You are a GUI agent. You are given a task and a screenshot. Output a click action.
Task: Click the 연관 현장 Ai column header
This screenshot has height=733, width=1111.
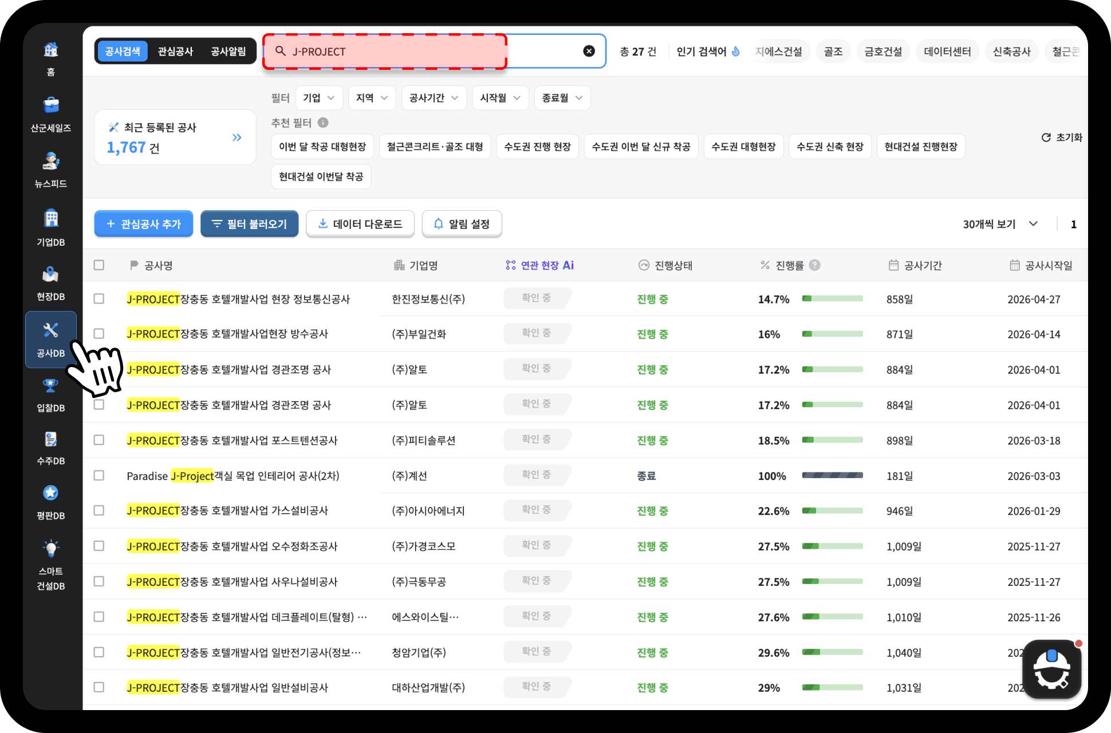click(x=539, y=265)
